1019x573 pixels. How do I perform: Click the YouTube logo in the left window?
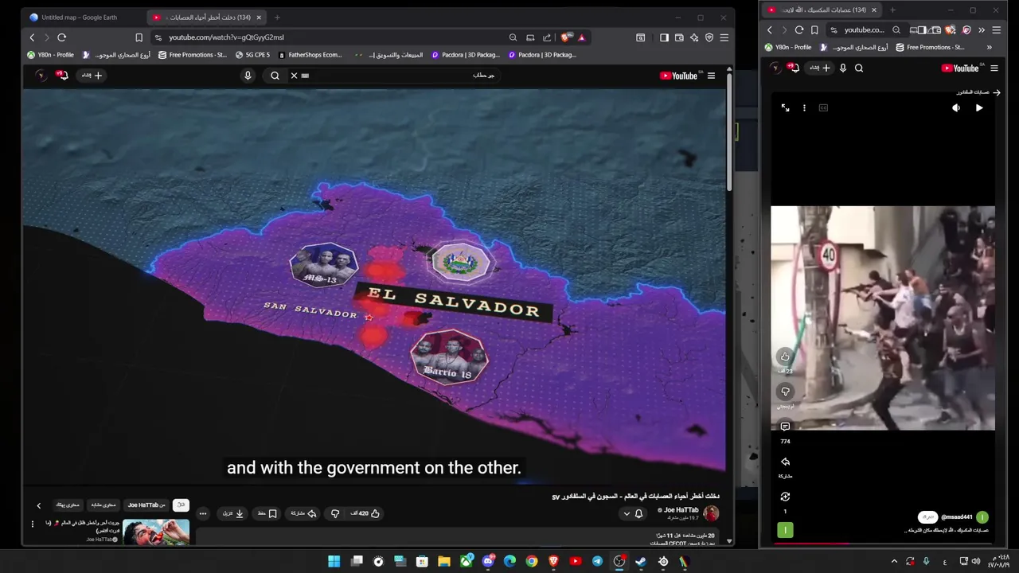678,76
